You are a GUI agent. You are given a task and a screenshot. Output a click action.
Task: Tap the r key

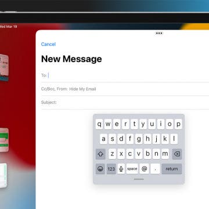(x=125, y=124)
